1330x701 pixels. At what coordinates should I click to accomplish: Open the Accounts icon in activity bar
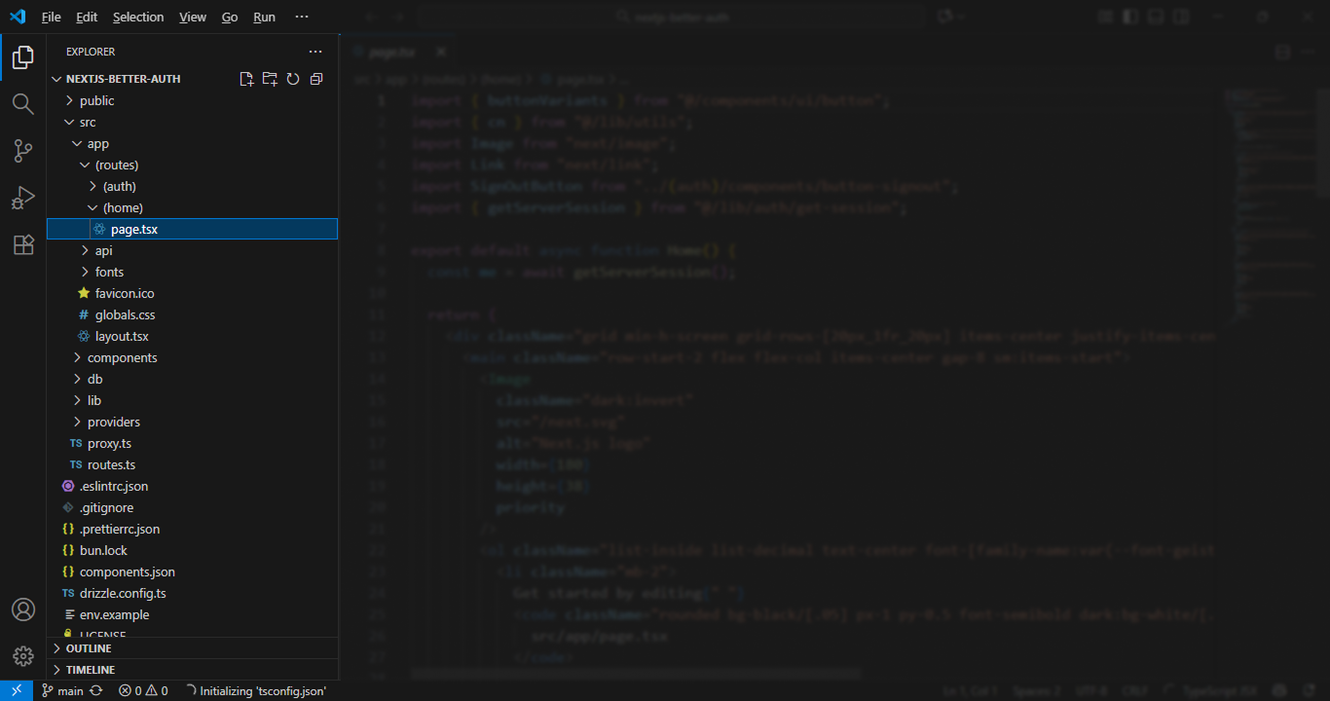click(23, 609)
